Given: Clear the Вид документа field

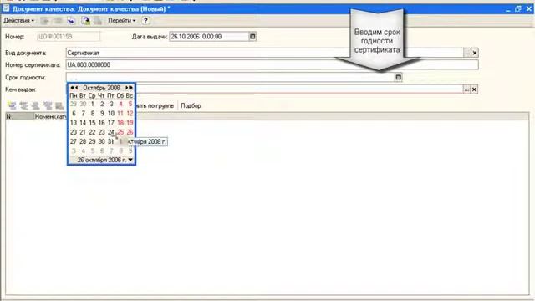Looking at the screenshot, I should pyautogui.click(x=474, y=53).
